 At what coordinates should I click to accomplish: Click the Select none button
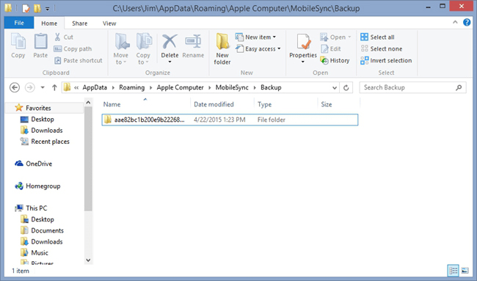coord(382,48)
